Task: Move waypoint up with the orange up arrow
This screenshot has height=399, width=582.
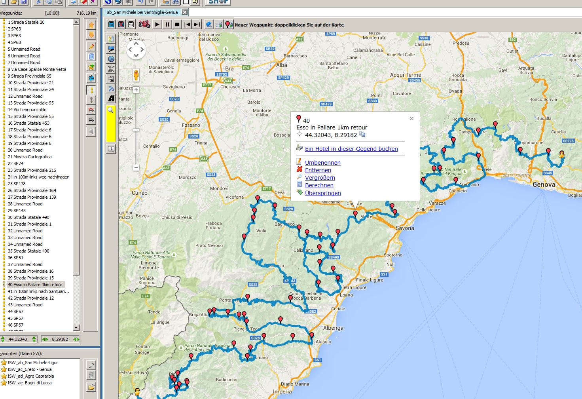Action: pos(91,25)
